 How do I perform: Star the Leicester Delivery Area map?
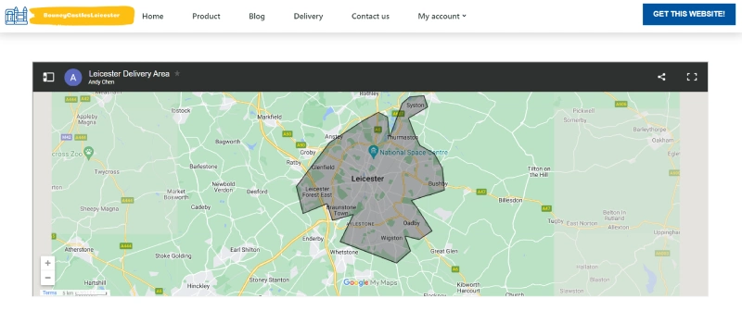click(177, 73)
